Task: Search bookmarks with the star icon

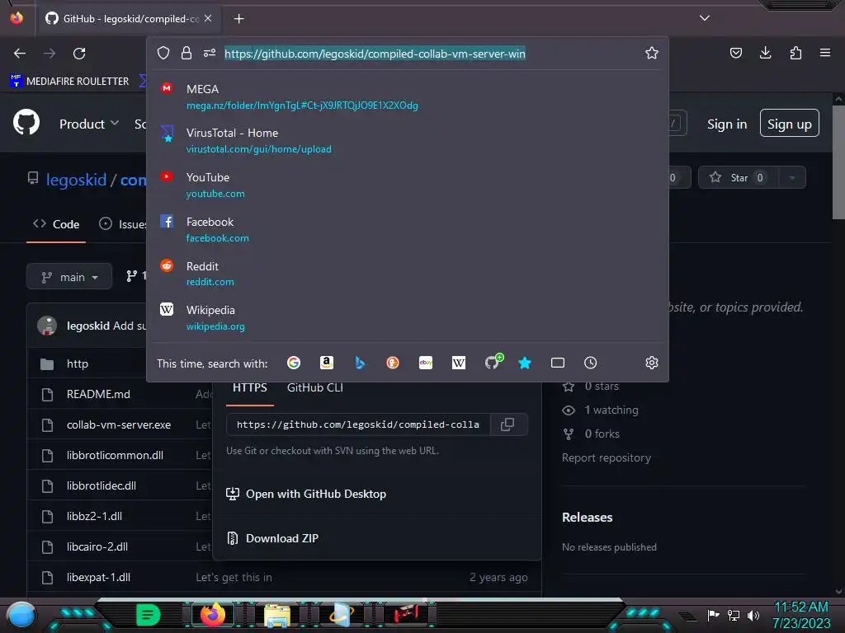Action: coord(524,363)
